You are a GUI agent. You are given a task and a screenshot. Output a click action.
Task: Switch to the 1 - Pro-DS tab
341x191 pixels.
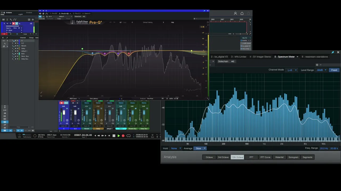tap(53, 14)
